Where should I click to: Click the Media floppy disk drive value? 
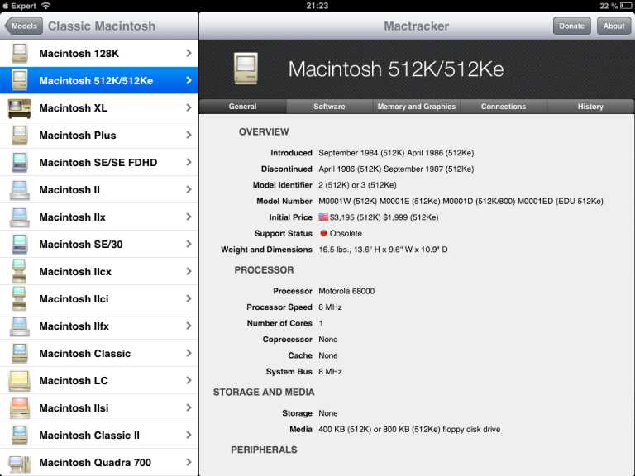click(x=409, y=430)
